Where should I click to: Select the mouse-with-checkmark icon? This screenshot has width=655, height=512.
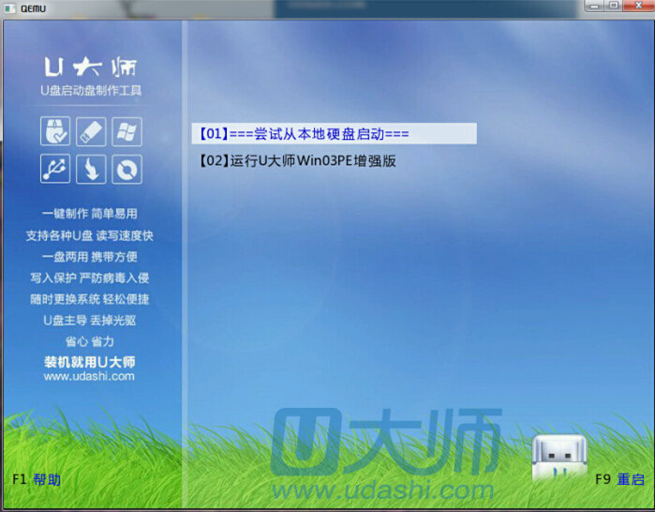(55, 131)
